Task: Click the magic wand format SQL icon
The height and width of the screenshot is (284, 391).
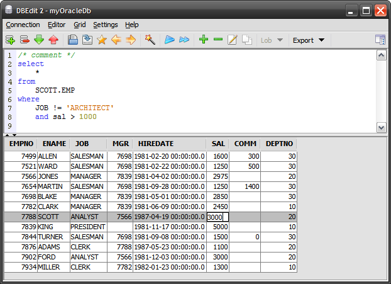Action: coord(150,40)
